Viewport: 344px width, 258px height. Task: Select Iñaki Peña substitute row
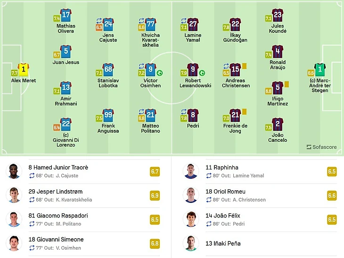260,243
